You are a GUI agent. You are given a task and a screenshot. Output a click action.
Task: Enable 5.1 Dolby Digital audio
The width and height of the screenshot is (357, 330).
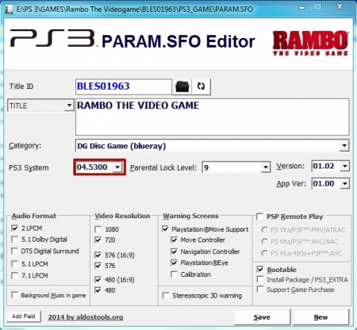point(14,240)
